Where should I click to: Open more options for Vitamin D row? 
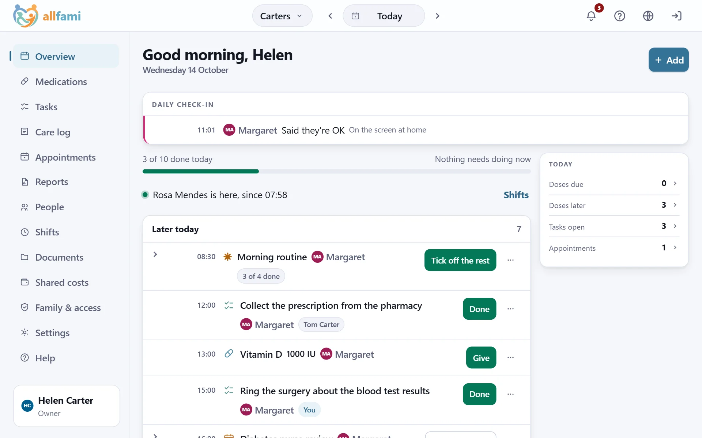tap(511, 358)
